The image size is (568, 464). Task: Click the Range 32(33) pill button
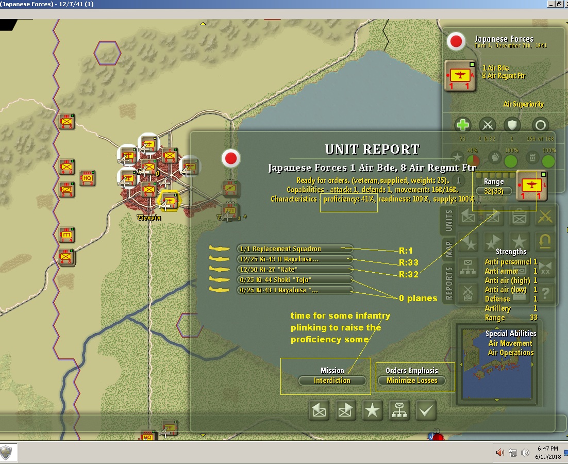[x=493, y=191]
